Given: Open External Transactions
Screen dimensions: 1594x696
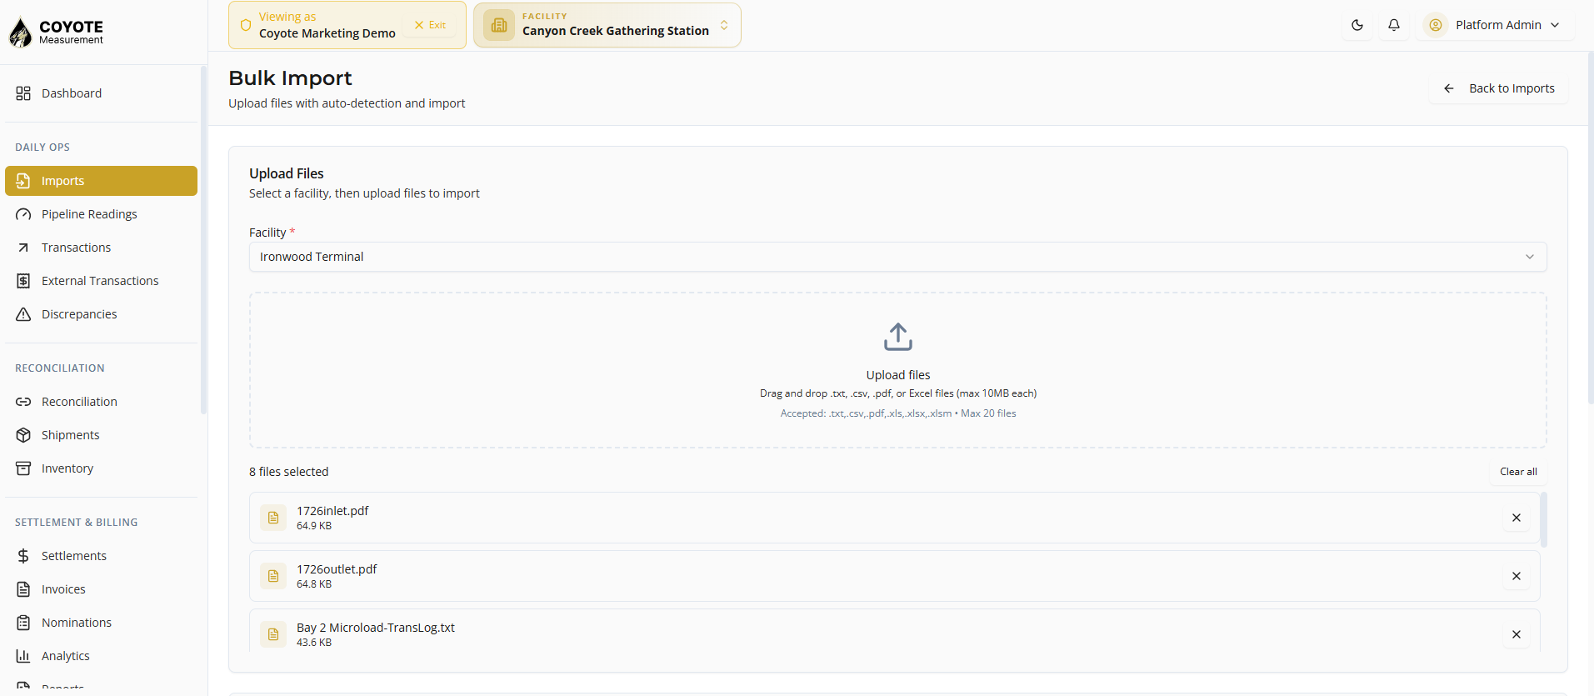Looking at the screenshot, I should pos(101,281).
